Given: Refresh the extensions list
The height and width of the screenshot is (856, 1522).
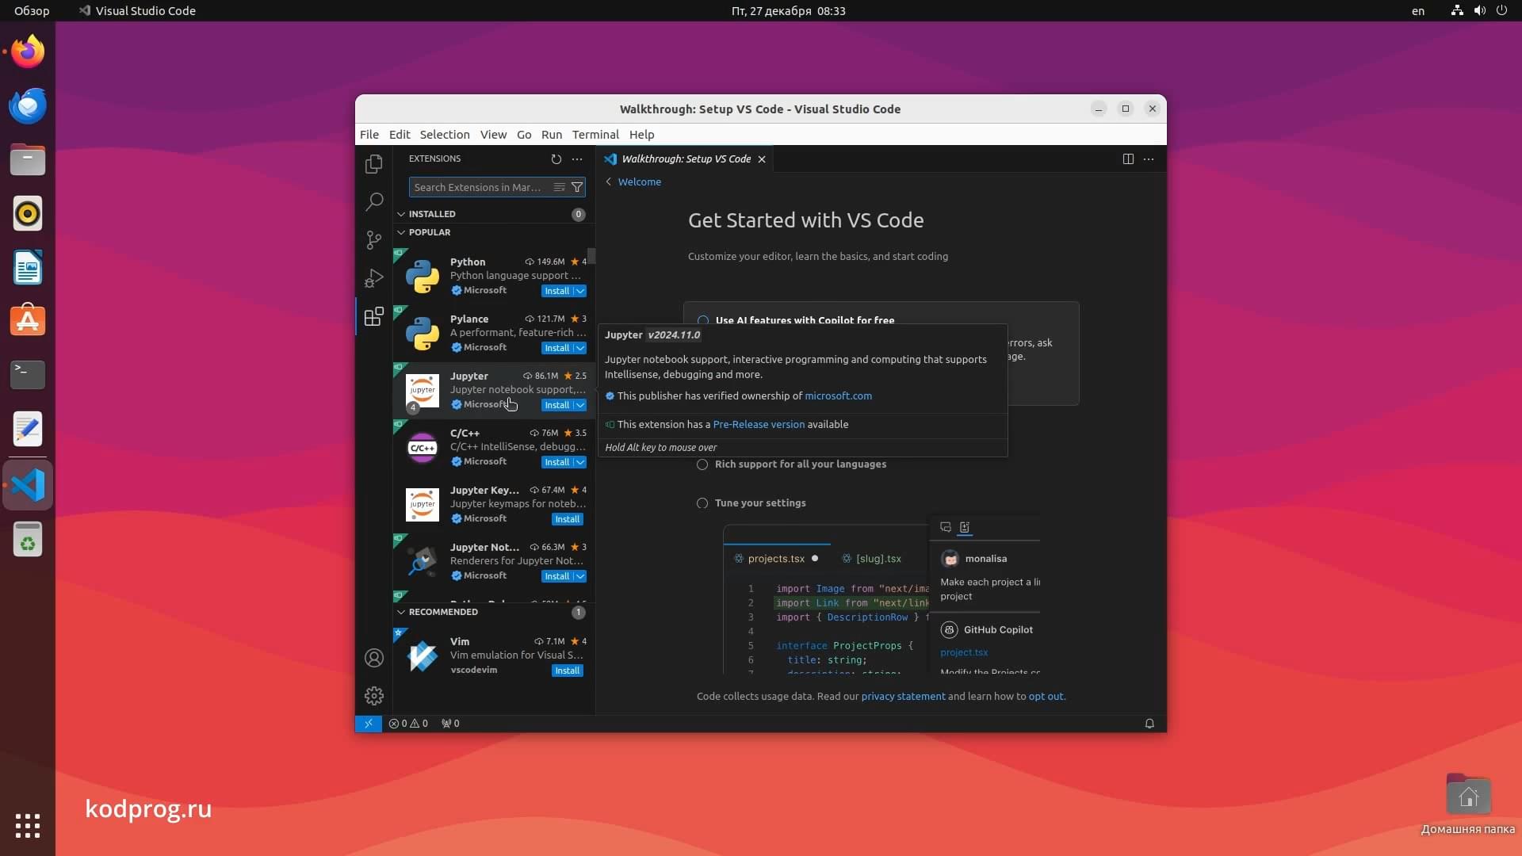Looking at the screenshot, I should [x=556, y=159].
